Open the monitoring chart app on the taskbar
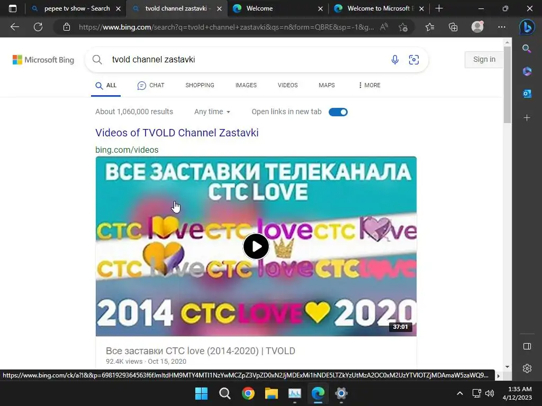542x406 pixels. coord(294,393)
